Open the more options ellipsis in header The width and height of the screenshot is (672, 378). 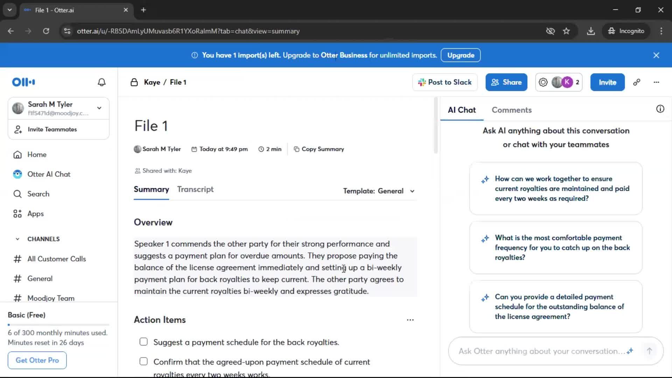(656, 82)
